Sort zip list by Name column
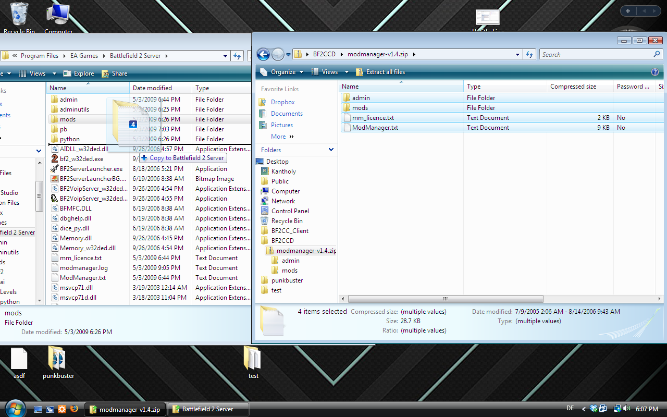The image size is (667, 417). pyautogui.click(x=401, y=87)
